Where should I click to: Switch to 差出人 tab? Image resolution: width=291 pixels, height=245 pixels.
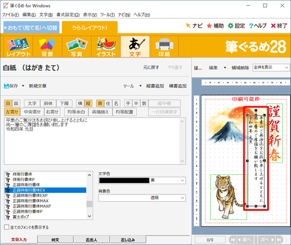[91, 240]
